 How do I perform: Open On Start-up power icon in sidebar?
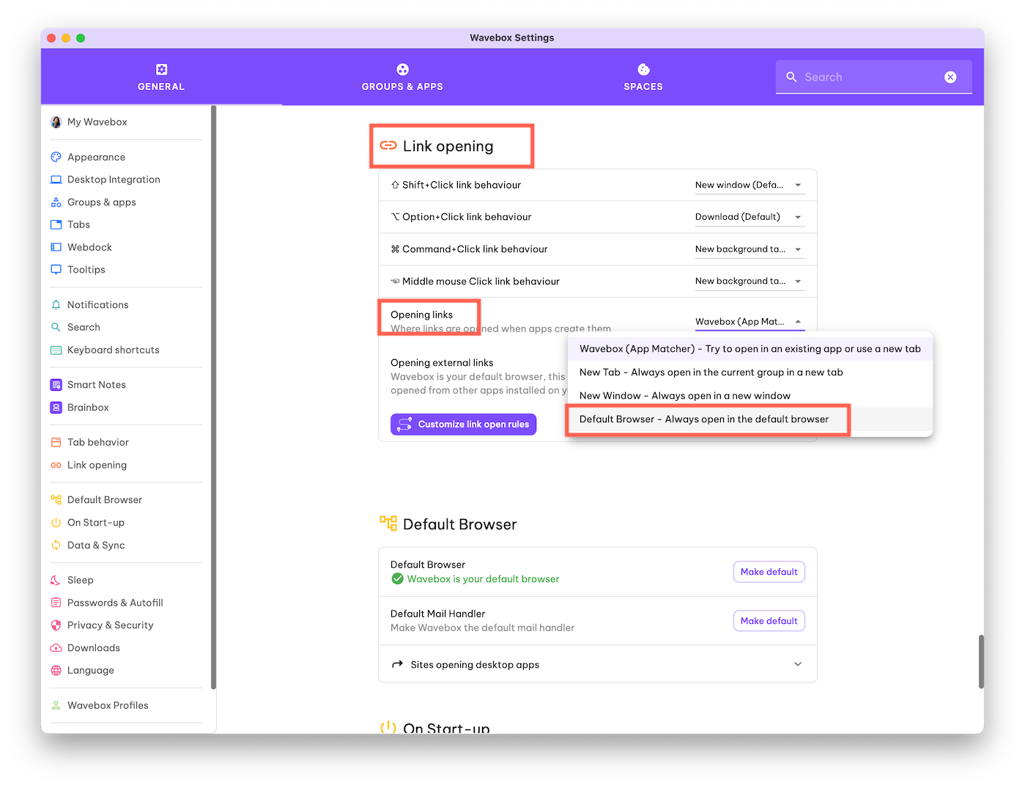(56, 523)
